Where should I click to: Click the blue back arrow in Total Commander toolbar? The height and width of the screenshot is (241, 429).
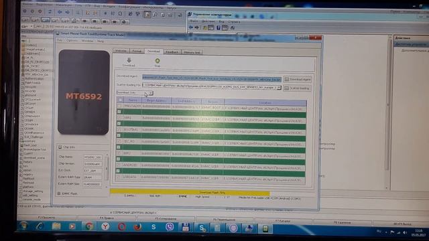(x=60, y=12)
